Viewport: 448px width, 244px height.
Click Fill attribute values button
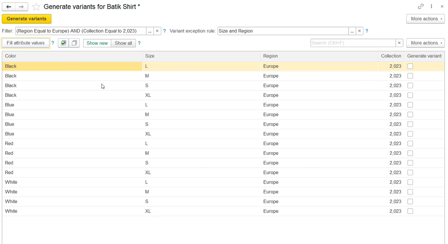(x=26, y=43)
